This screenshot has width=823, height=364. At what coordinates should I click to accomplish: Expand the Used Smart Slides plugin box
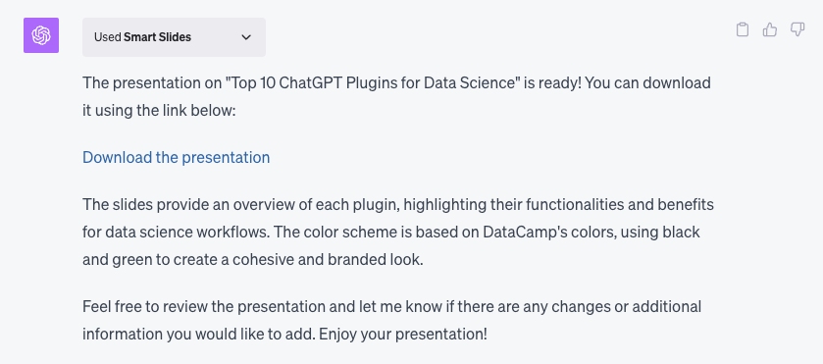(174, 37)
